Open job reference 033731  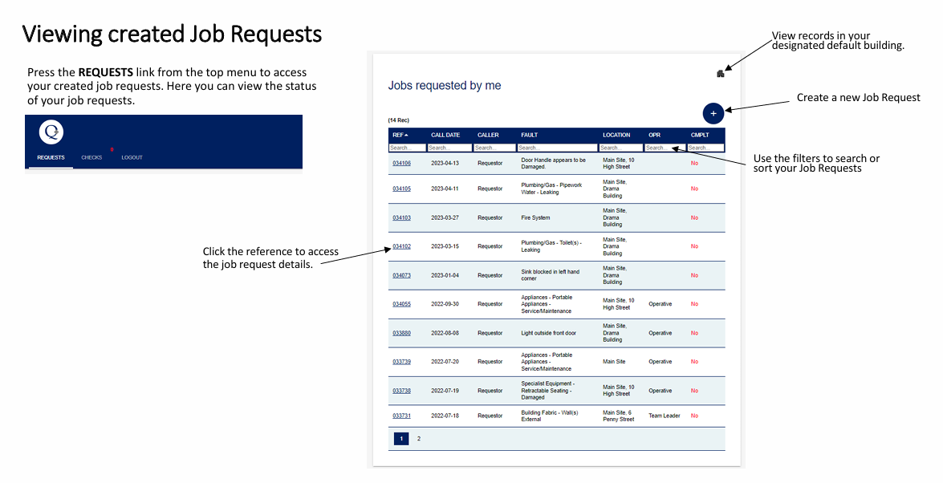point(402,416)
